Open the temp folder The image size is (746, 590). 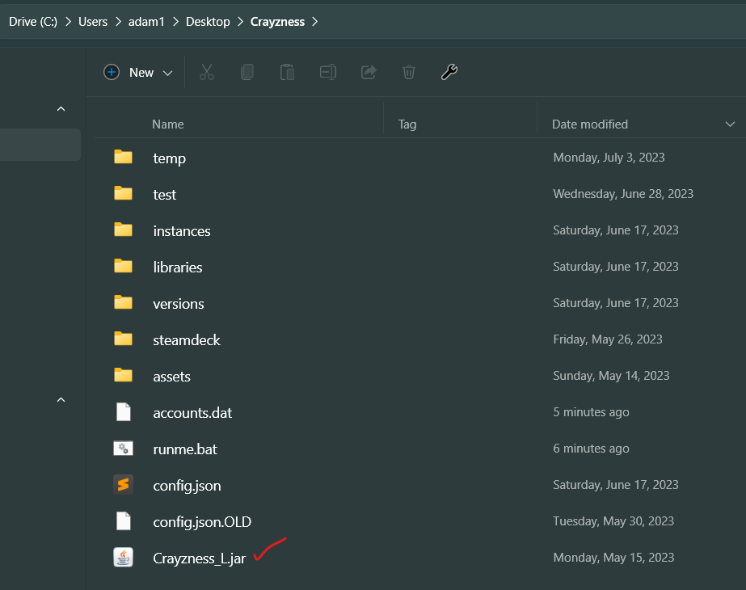tap(170, 158)
